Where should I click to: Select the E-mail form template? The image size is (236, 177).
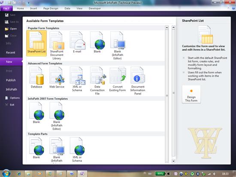tap(77, 42)
